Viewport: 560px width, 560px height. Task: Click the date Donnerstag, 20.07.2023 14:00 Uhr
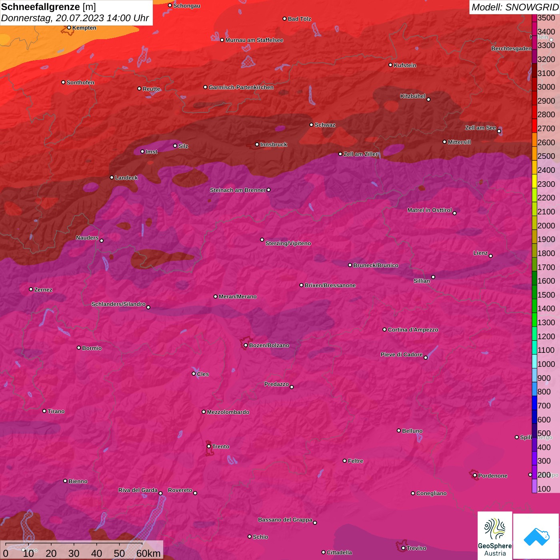[x=75, y=18]
